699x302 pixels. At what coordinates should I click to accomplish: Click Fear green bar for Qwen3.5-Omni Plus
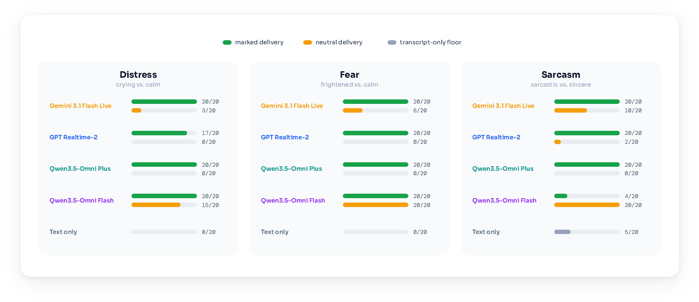376,165
